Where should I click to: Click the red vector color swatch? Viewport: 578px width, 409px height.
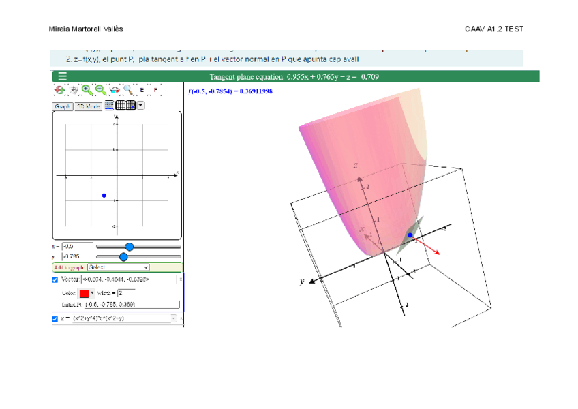84,292
